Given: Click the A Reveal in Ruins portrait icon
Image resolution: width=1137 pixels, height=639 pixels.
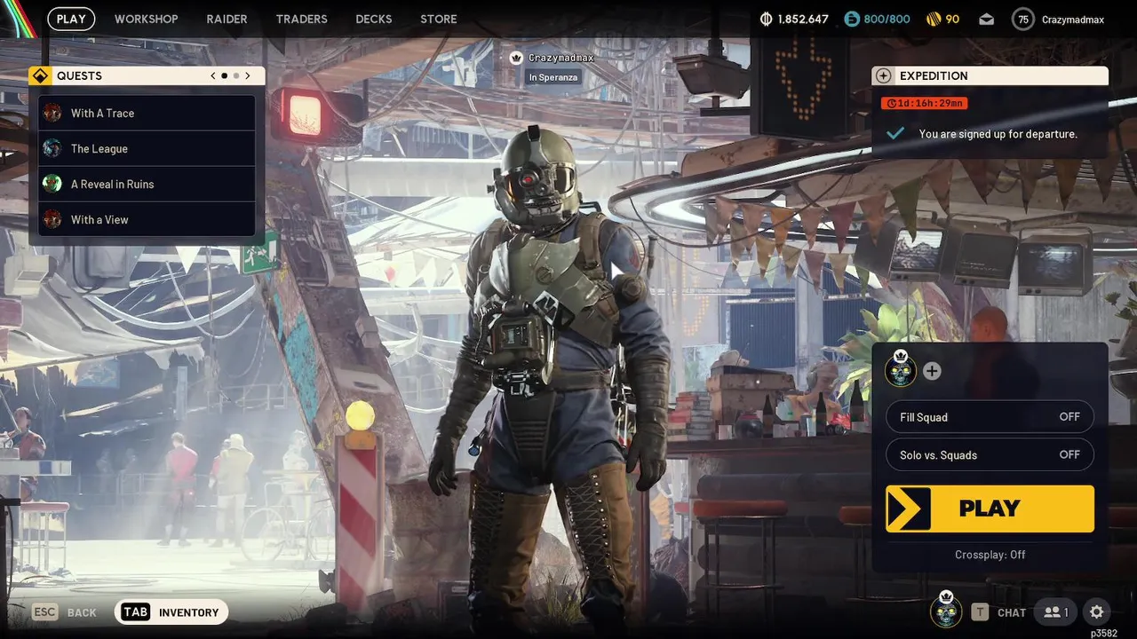Looking at the screenshot, I should pyautogui.click(x=52, y=184).
